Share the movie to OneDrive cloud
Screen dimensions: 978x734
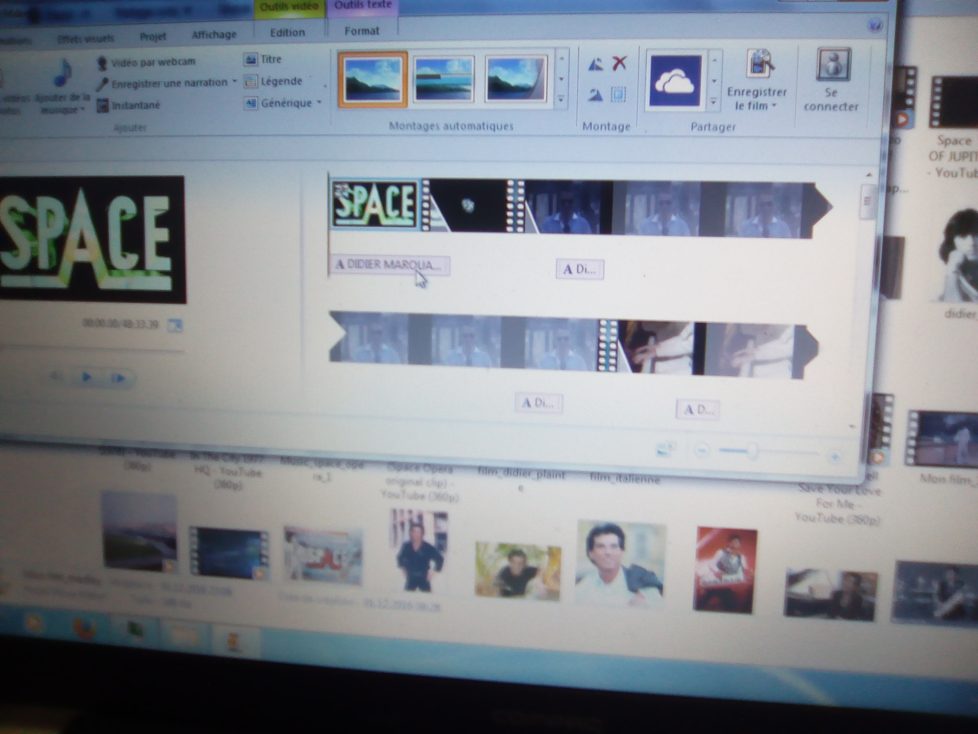675,81
